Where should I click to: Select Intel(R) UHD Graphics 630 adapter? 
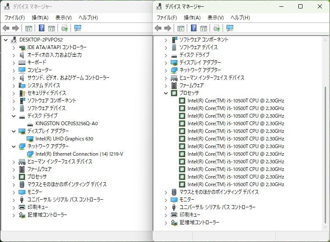(x=64, y=139)
